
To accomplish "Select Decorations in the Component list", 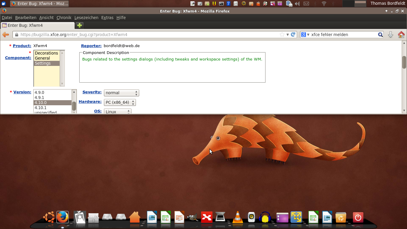I will pyautogui.click(x=46, y=53).
